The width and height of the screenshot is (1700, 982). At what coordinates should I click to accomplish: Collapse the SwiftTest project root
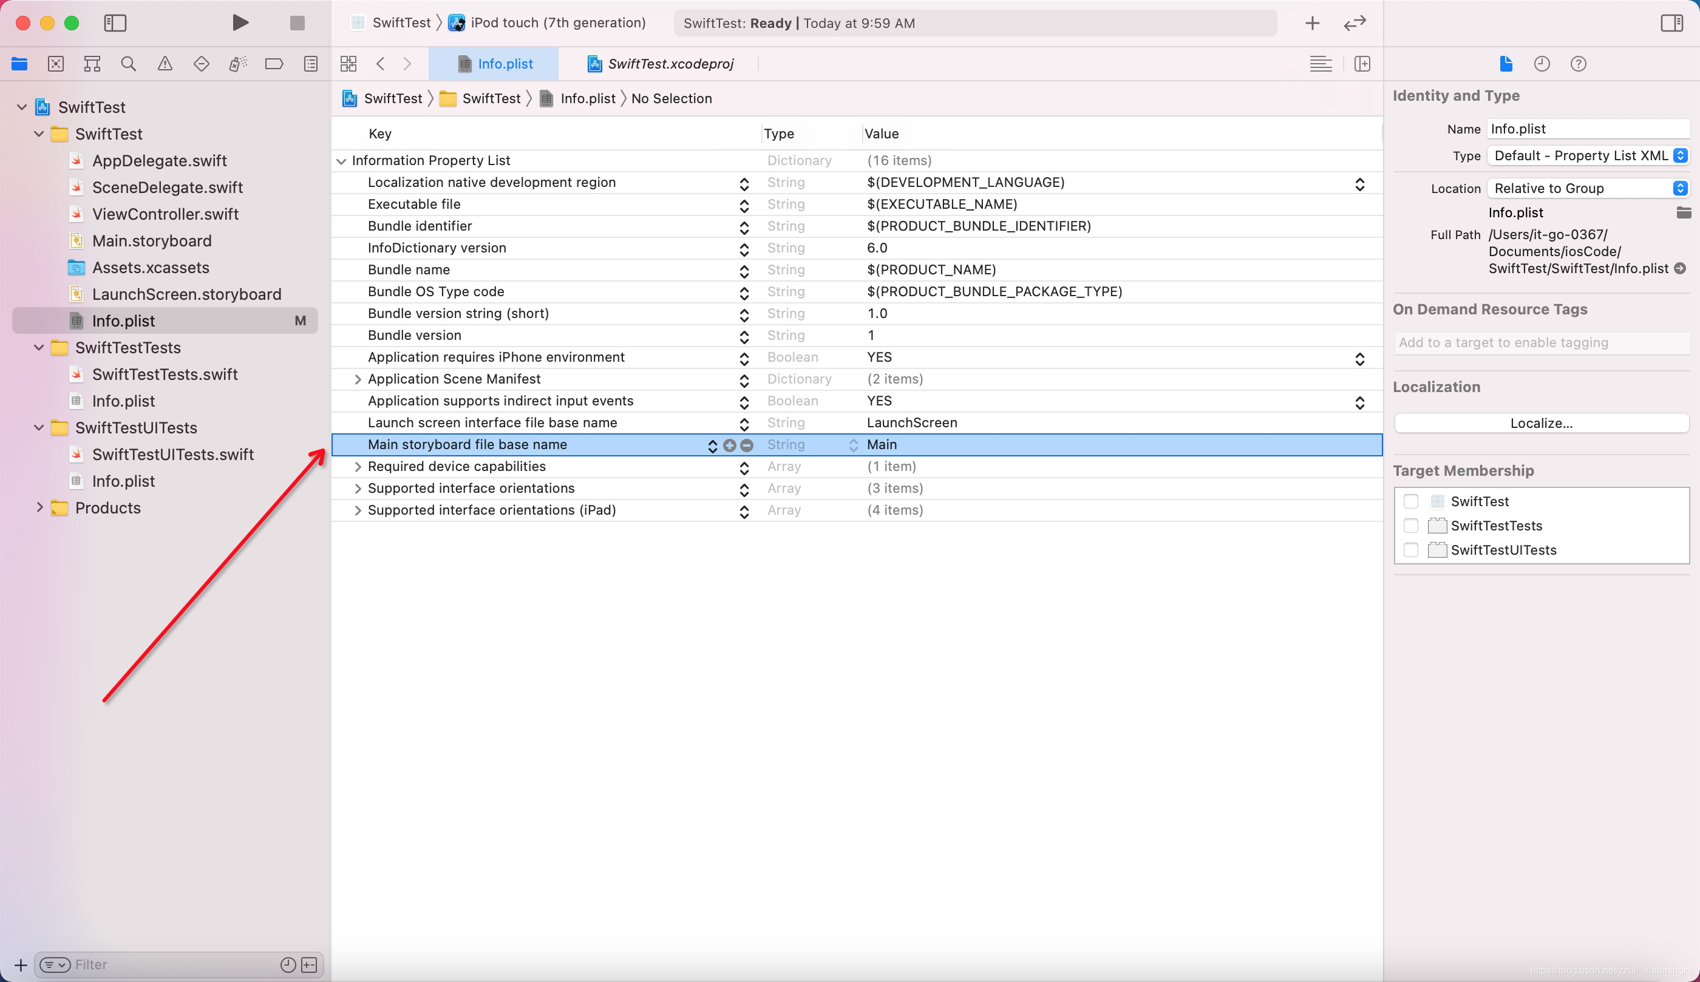pos(22,107)
